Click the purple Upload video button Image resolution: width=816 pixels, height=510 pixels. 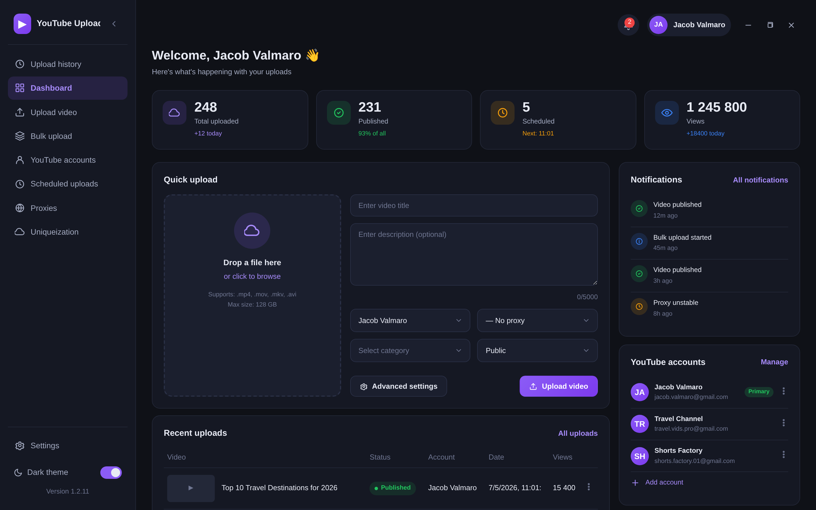click(x=558, y=386)
